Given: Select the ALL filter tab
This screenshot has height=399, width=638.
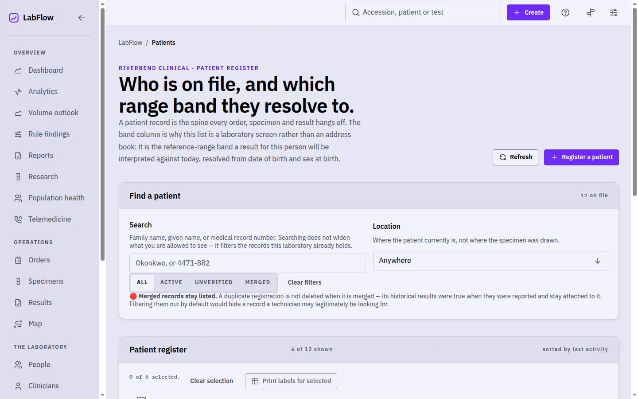Looking at the screenshot, I should [142, 282].
